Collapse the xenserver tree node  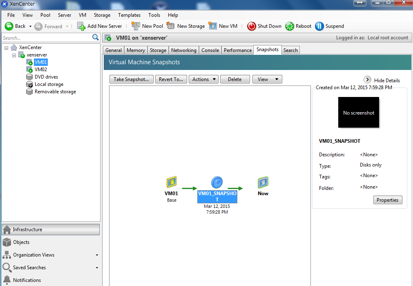[x=14, y=55]
